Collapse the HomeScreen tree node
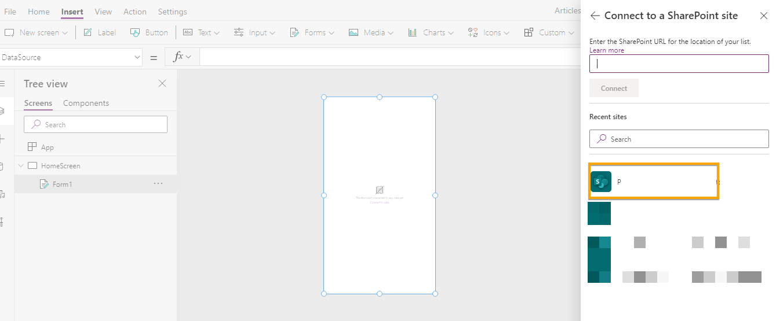The height and width of the screenshot is (321, 776). point(21,166)
